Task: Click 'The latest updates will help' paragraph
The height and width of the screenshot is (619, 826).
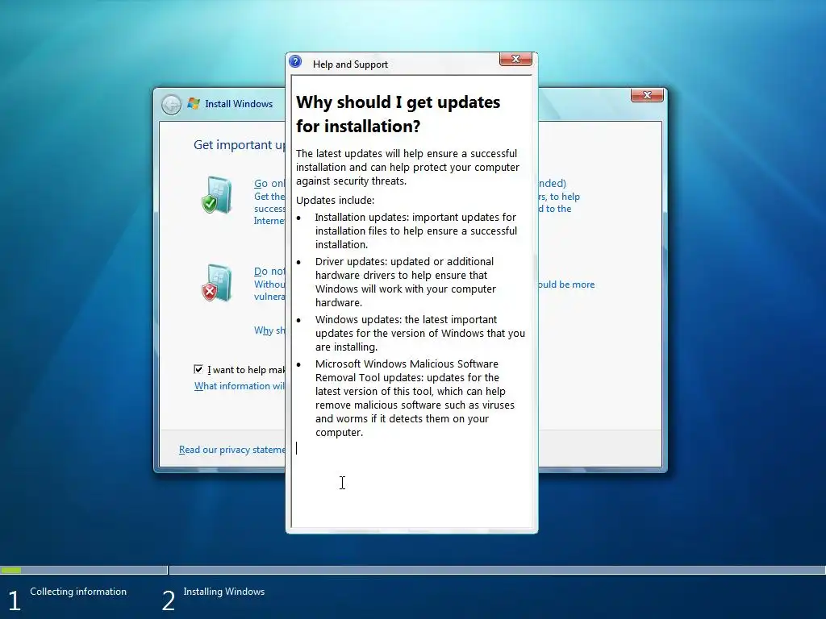Action: tap(407, 167)
